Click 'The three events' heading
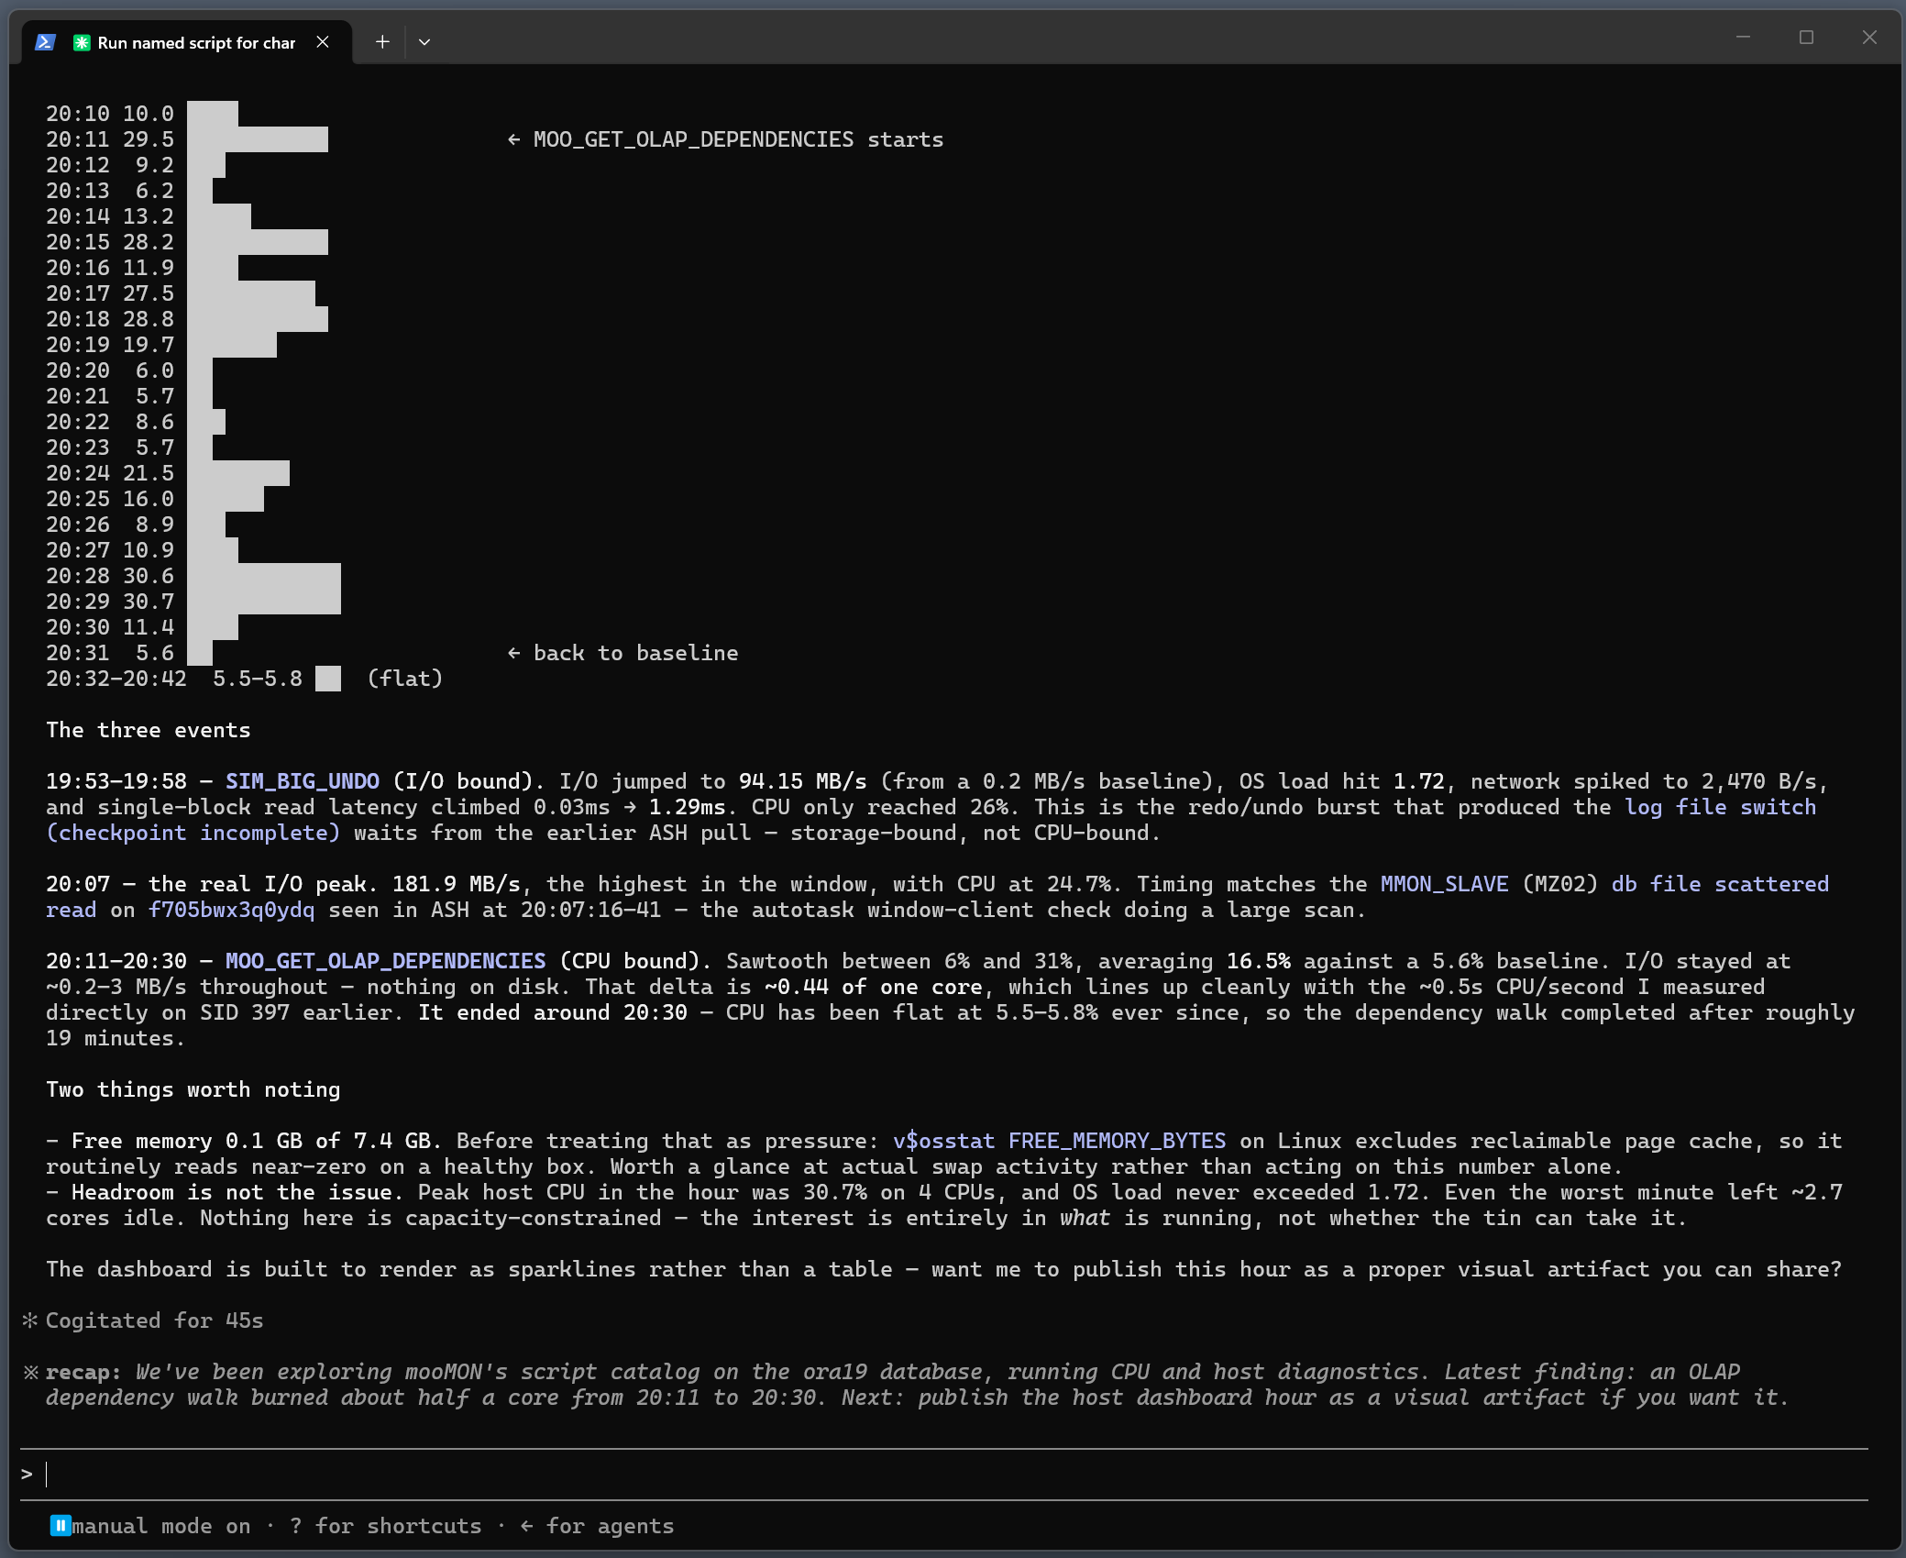The width and height of the screenshot is (1906, 1558). (149, 730)
